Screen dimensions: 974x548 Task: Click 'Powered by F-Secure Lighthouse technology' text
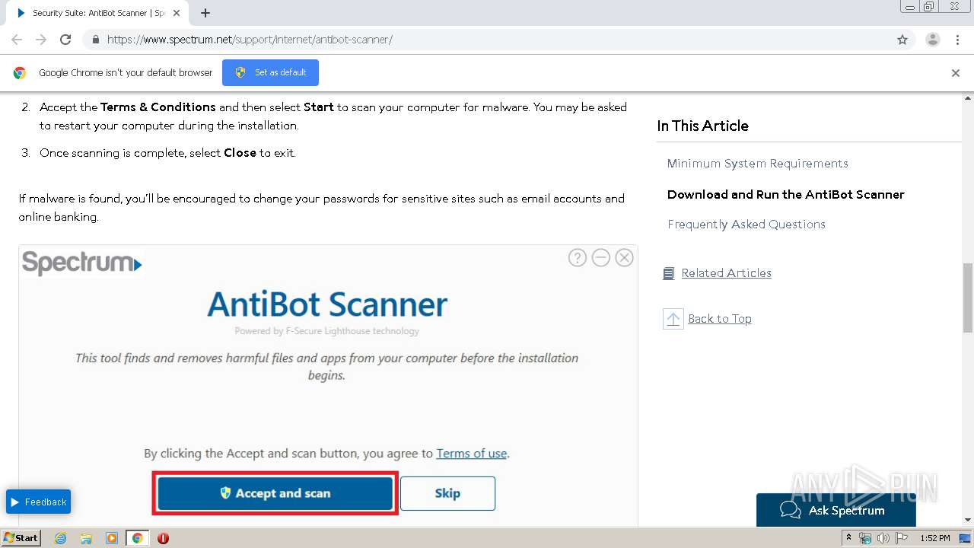327,331
